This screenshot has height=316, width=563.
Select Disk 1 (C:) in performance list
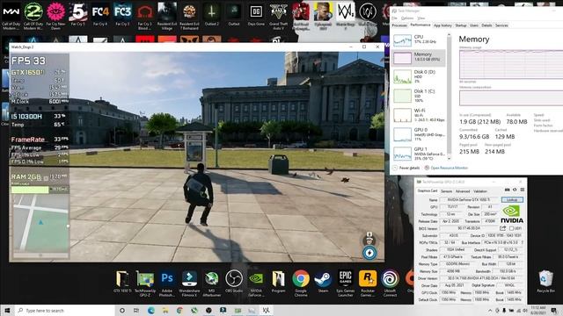point(419,96)
